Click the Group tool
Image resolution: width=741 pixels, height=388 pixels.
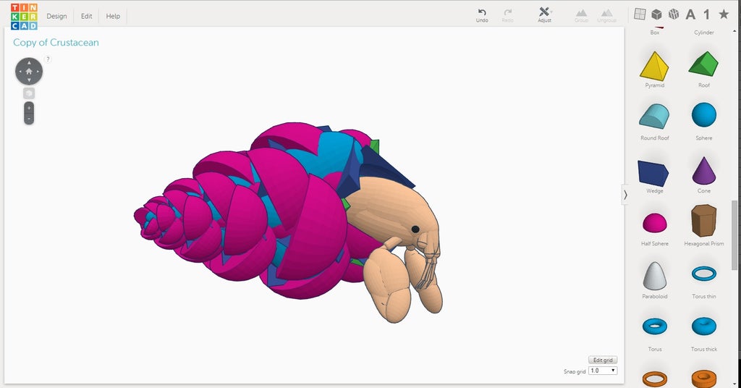(581, 15)
